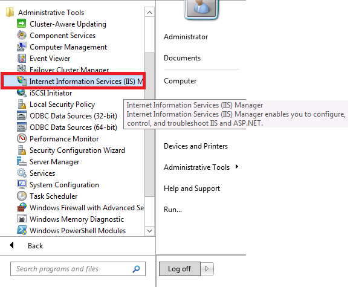Select Cluster-Aware Updating text
The width and height of the screenshot is (356, 287).
68,24
